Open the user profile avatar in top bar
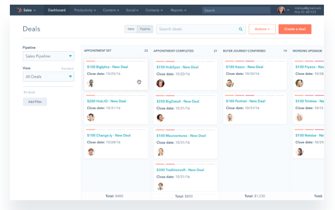335x210 pixels. (x=281, y=10)
